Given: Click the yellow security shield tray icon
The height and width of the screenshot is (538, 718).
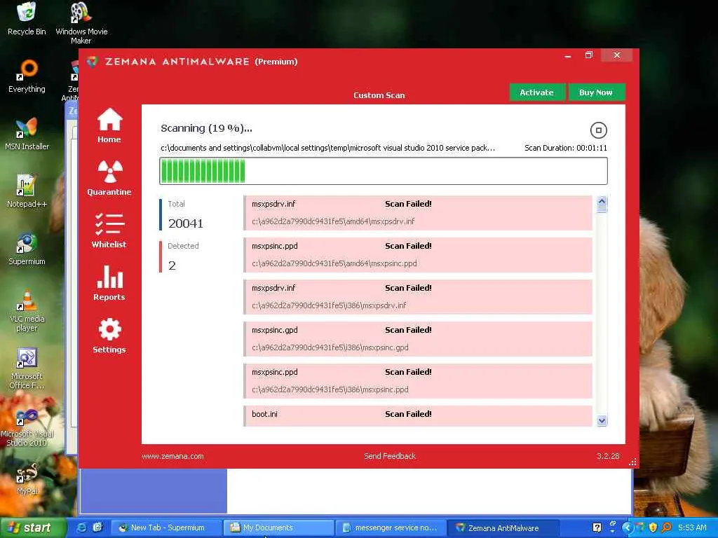Looking at the screenshot, I should (x=653, y=527).
